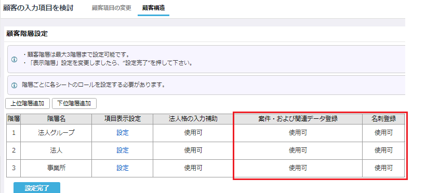Click the 項目表示設定 column header
426x193 pixels.
click(x=123, y=119)
